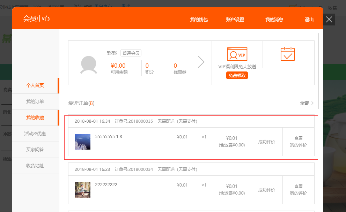Close the member center popup with X

(x=329, y=20)
